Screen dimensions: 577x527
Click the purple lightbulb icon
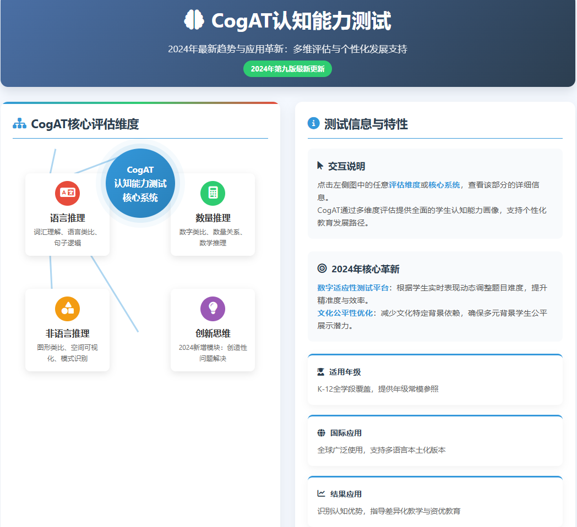coord(213,308)
